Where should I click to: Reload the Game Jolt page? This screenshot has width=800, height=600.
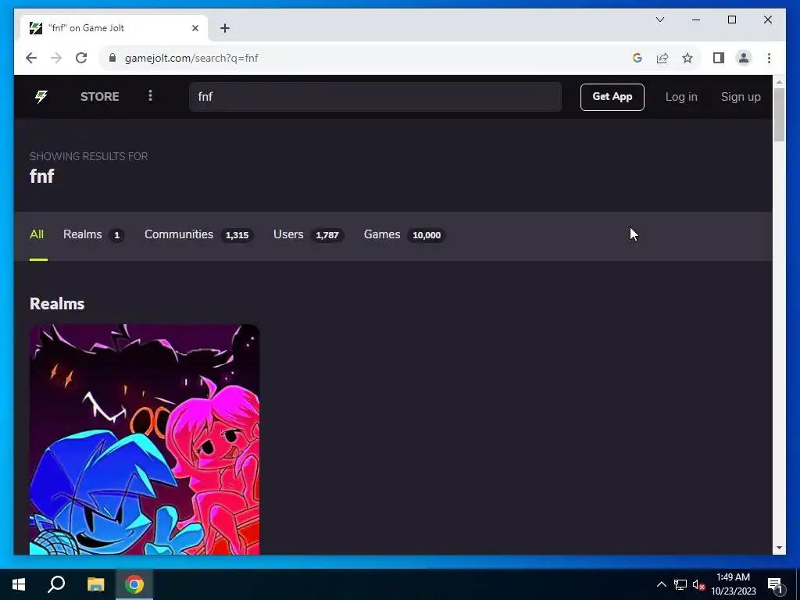coord(81,58)
